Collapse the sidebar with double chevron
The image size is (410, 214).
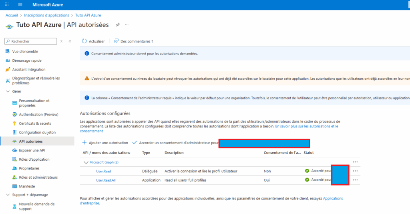[x=70, y=41]
